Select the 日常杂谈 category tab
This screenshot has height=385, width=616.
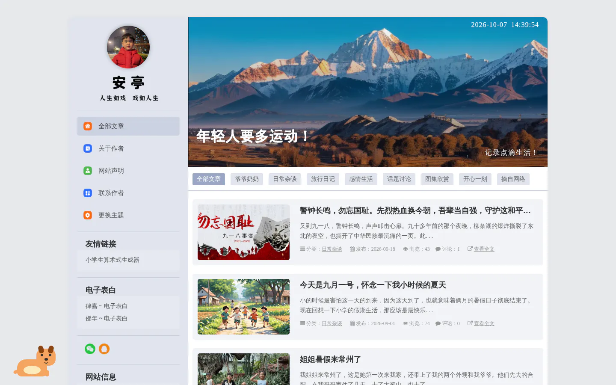(x=285, y=179)
